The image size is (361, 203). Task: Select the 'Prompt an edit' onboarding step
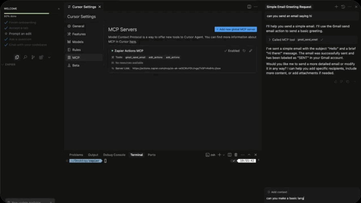[x=20, y=34]
